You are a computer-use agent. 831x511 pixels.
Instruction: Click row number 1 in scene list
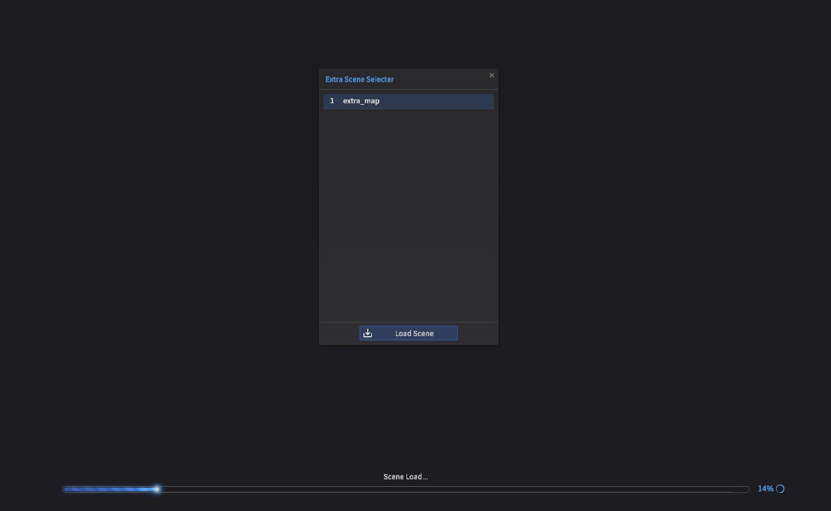pos(332,101)
